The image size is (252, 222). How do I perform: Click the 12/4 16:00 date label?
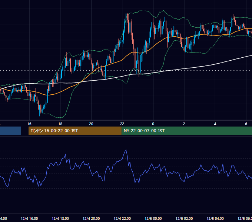[x=29, y=218]
